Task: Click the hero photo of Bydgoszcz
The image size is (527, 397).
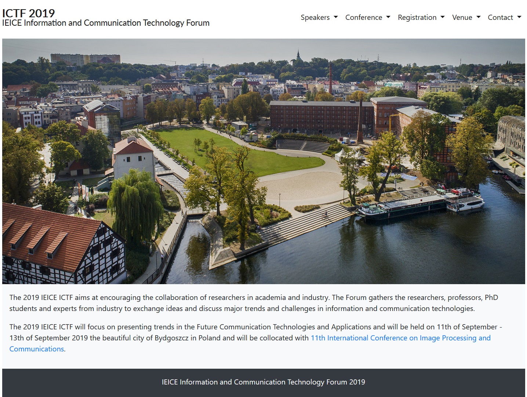Action: click(263, 162)
